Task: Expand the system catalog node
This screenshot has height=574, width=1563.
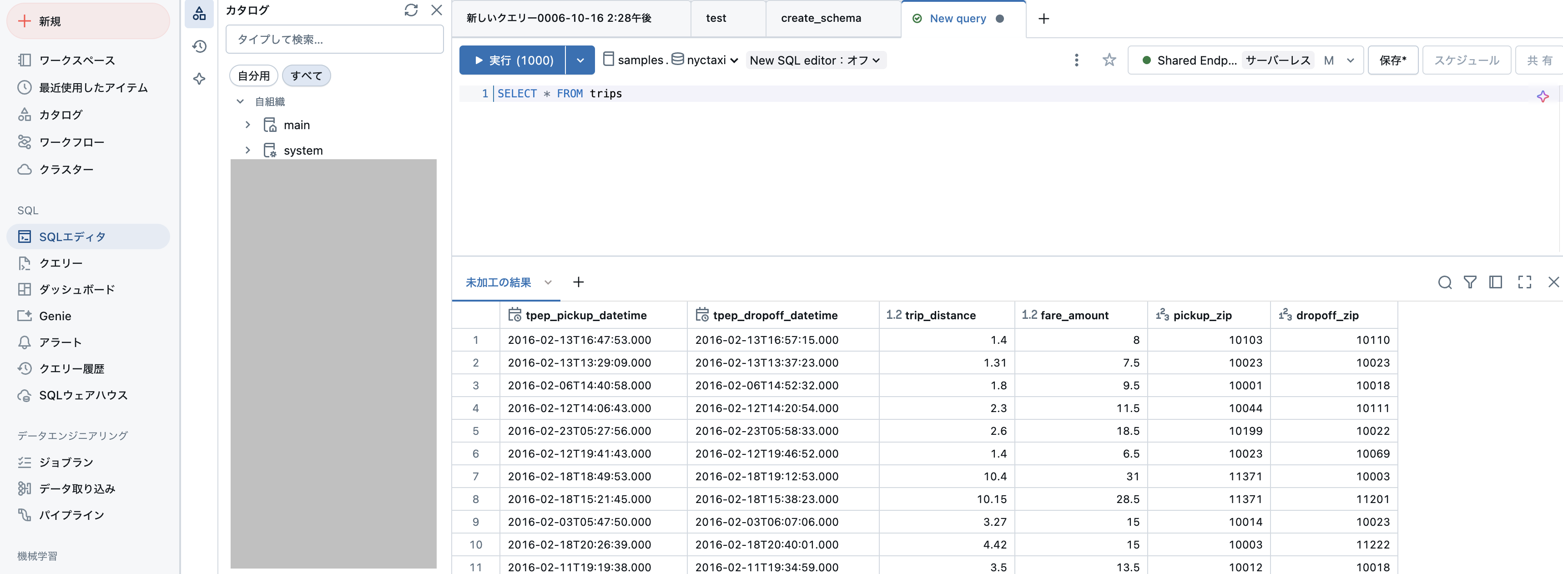Action: 247,150
